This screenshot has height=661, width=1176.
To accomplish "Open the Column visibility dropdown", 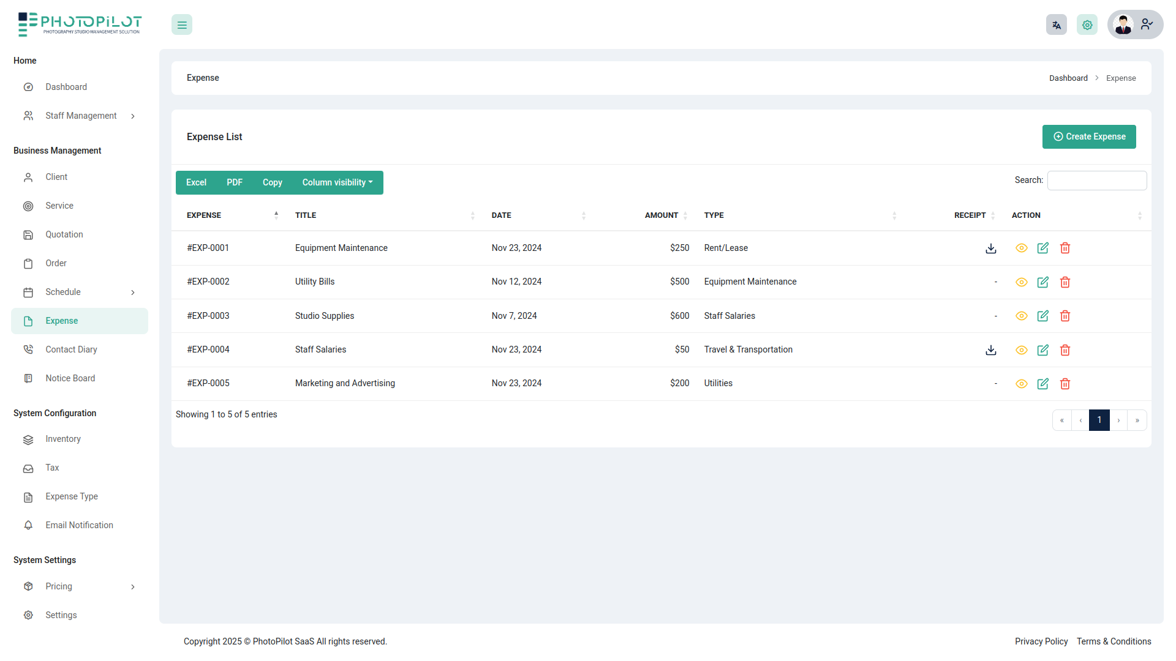I will (337, 182).
